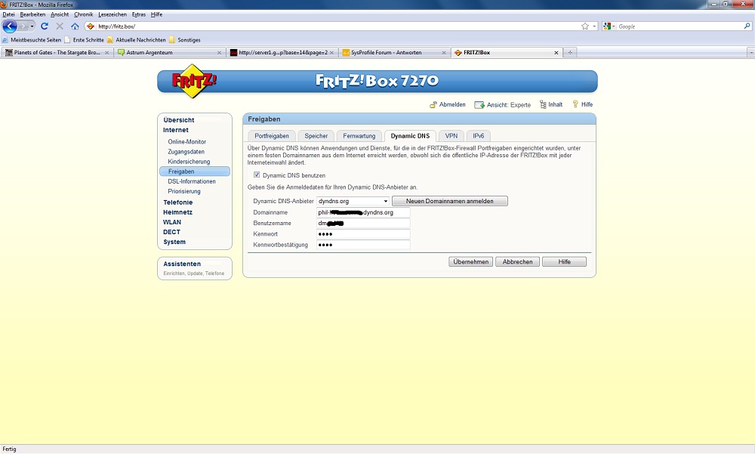
Task: Open DECT section in sidebar
Action: pyautogui.click(x=171, y=232)
